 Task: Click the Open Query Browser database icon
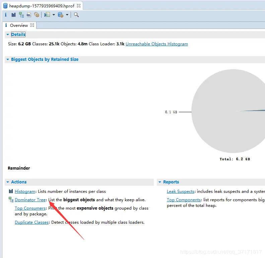[61, 15]
